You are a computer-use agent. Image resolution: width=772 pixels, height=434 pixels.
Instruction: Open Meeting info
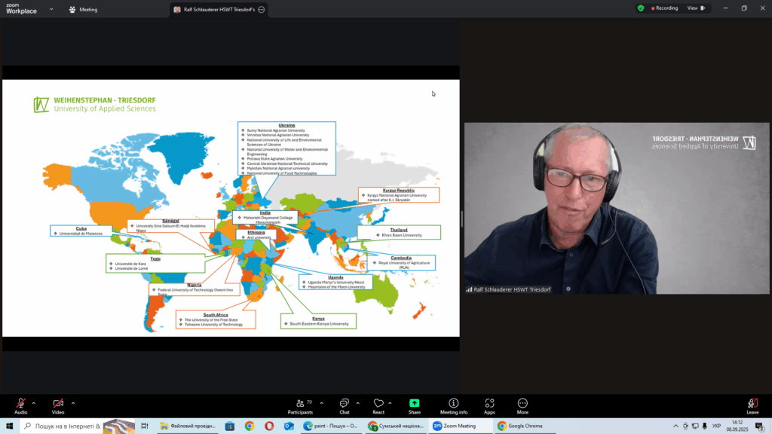453,404
